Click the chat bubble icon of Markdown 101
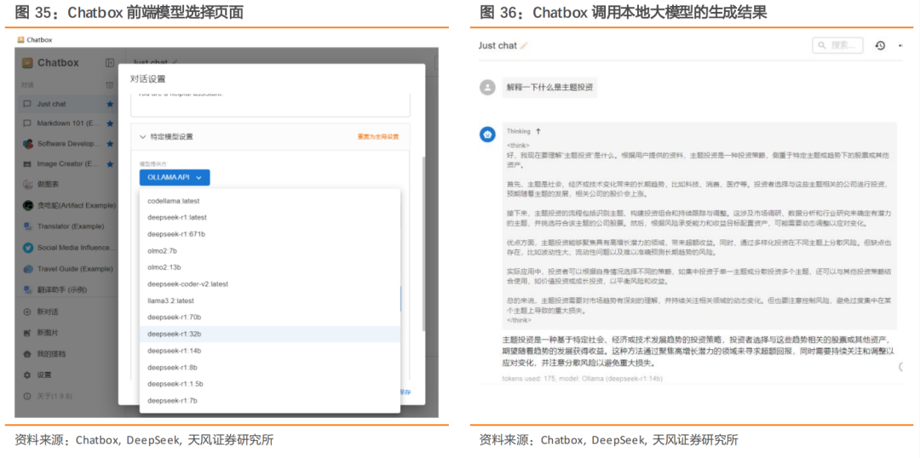 click(x=27, y=123)
